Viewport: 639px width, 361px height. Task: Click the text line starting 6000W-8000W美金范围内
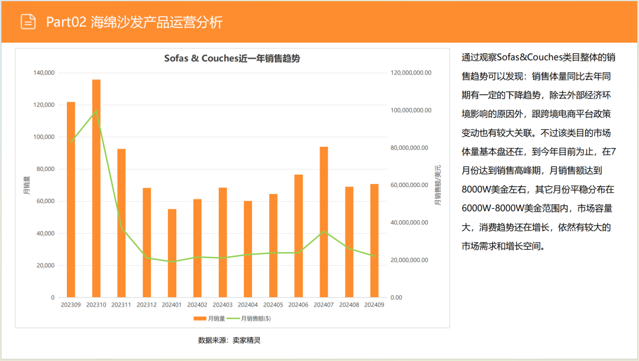[x=537, y=208]
